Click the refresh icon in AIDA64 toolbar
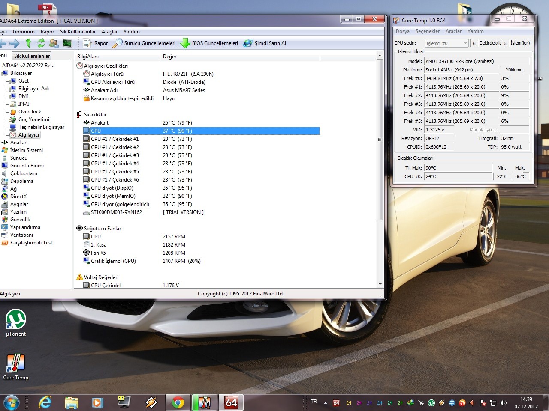The image size is (549, 411). point(41,43)
